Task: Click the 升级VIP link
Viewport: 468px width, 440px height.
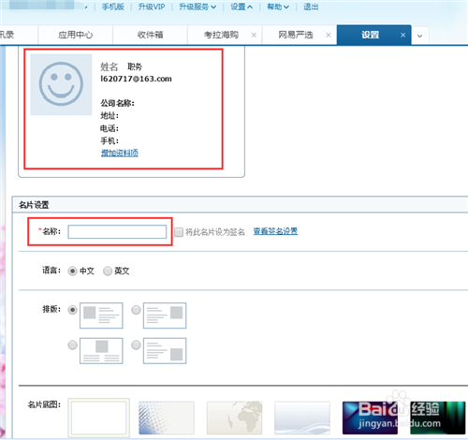Action: point(152,7)
